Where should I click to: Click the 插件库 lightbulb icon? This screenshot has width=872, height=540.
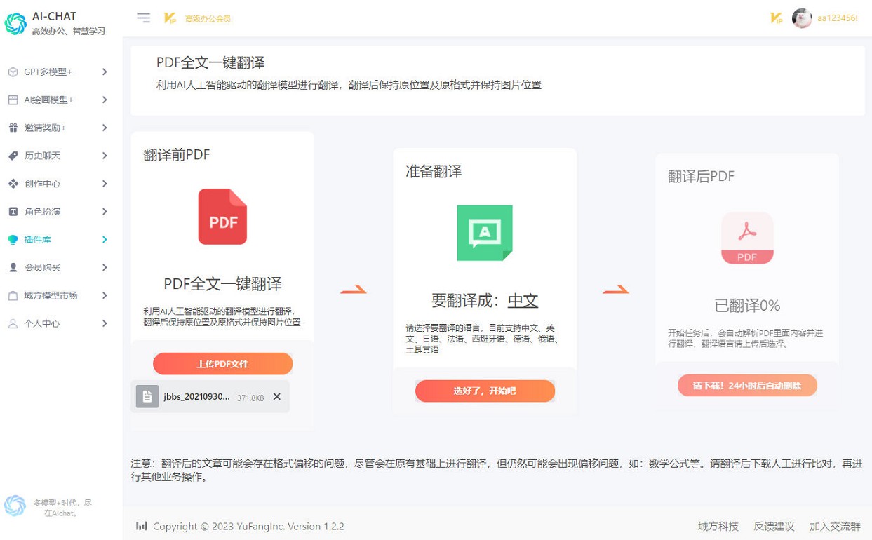click(13, 240)
